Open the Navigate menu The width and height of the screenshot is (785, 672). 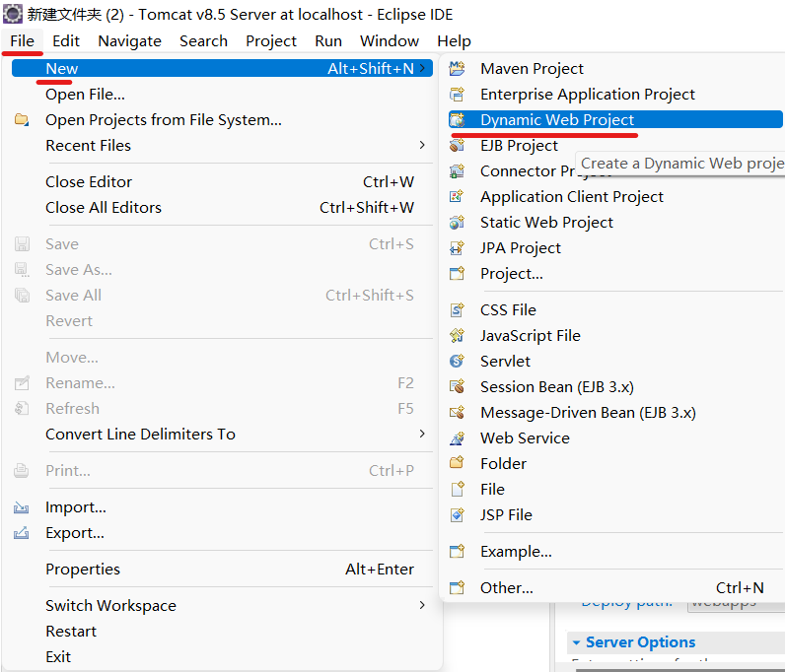[129, 41]
